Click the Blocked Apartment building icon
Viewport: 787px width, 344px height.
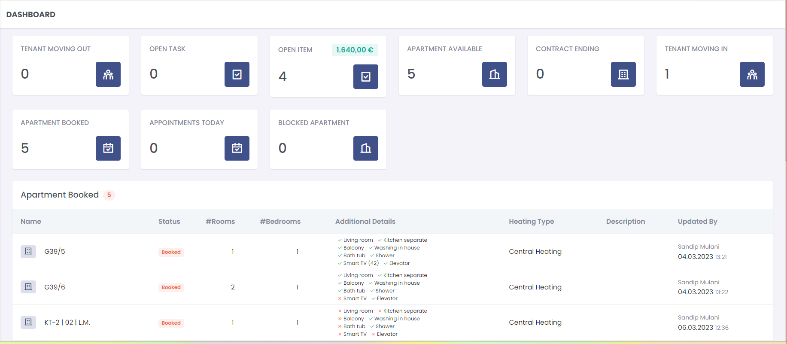click(365, 148)
